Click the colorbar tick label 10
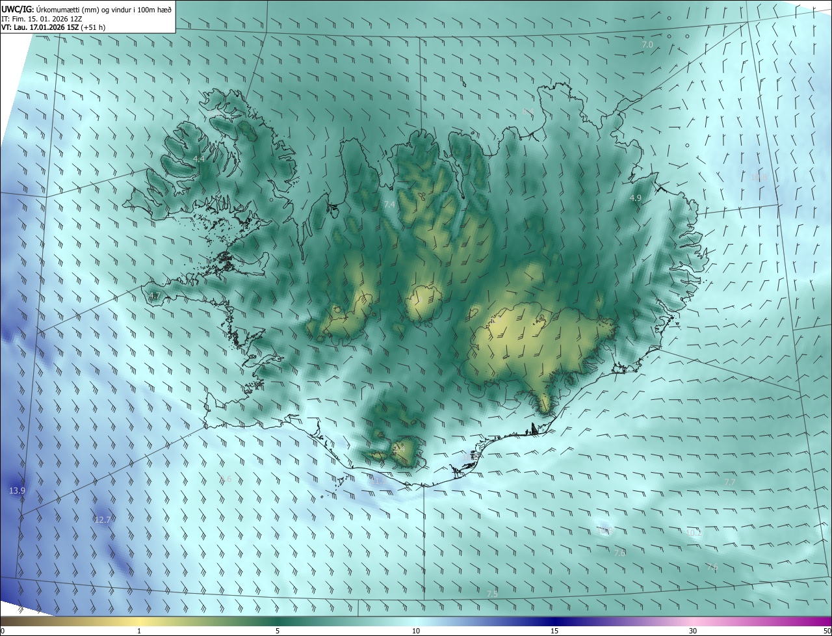 [x=416, y=631]
